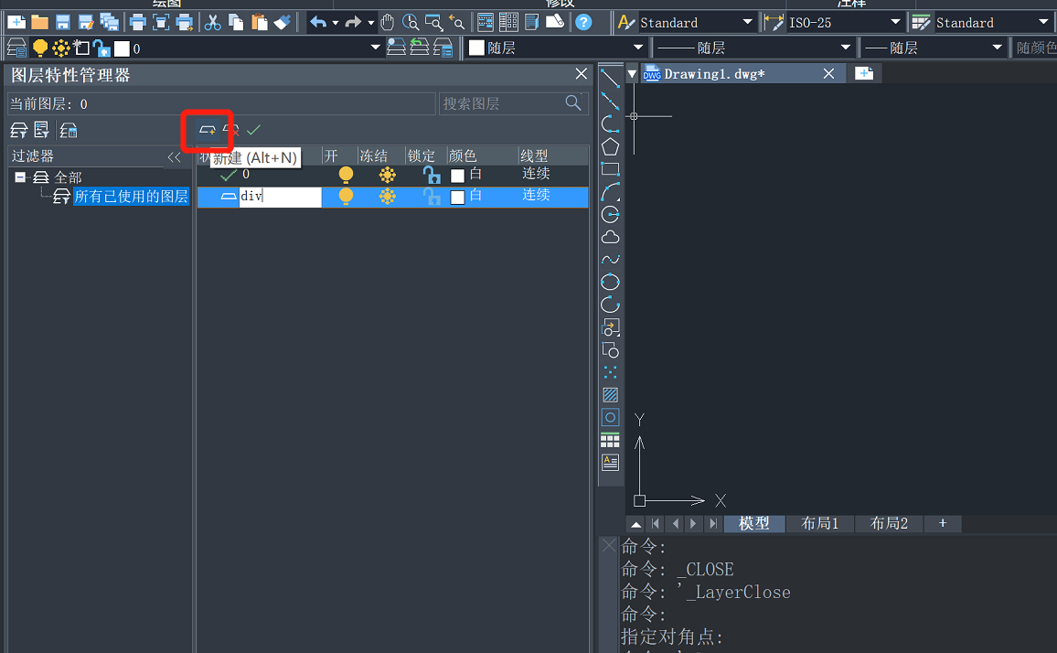Screen dimensions: 1057x653
Task: Select the Hatch fill tool
Action: coord(610,395)
